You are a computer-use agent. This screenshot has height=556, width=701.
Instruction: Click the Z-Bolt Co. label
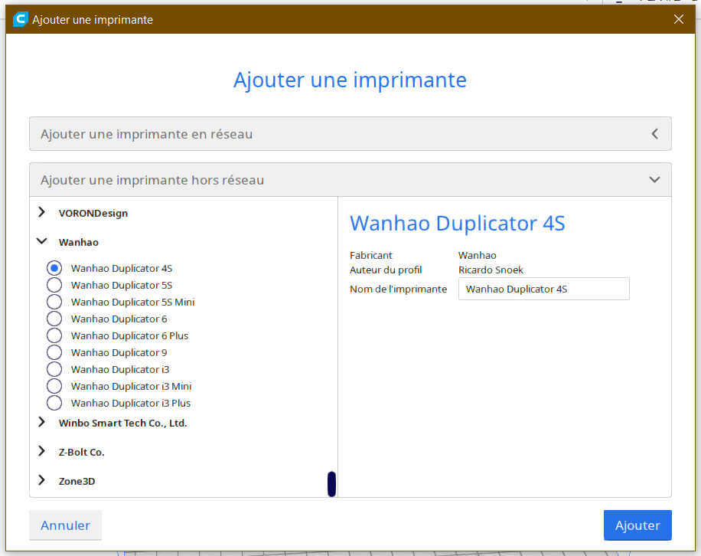click(81, 452)
